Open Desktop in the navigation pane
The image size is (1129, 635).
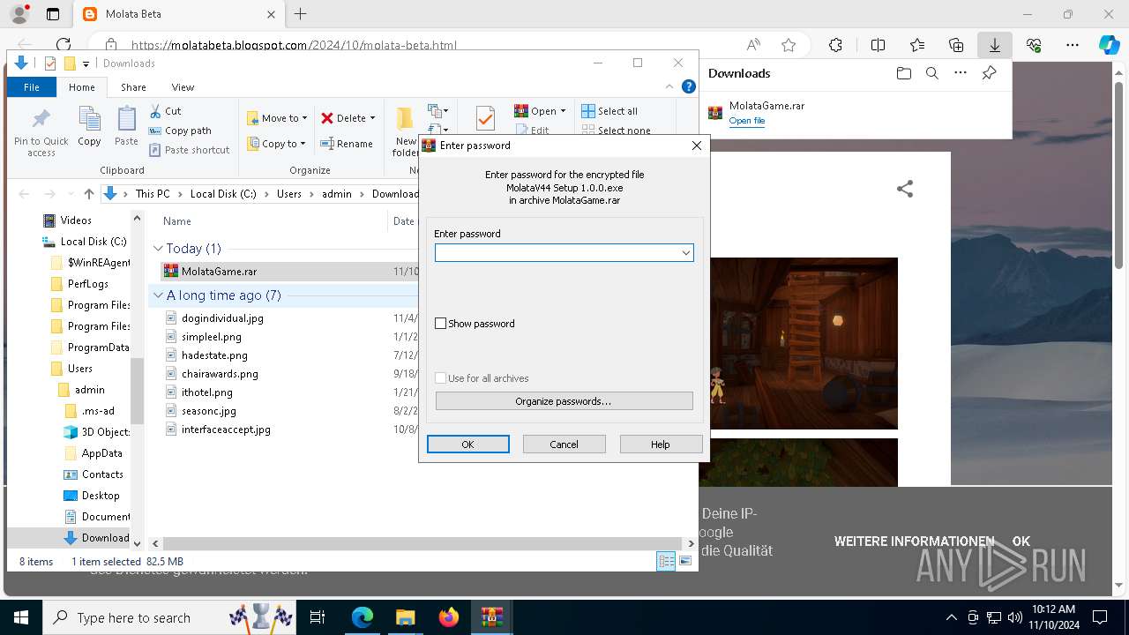pos(101,496)
